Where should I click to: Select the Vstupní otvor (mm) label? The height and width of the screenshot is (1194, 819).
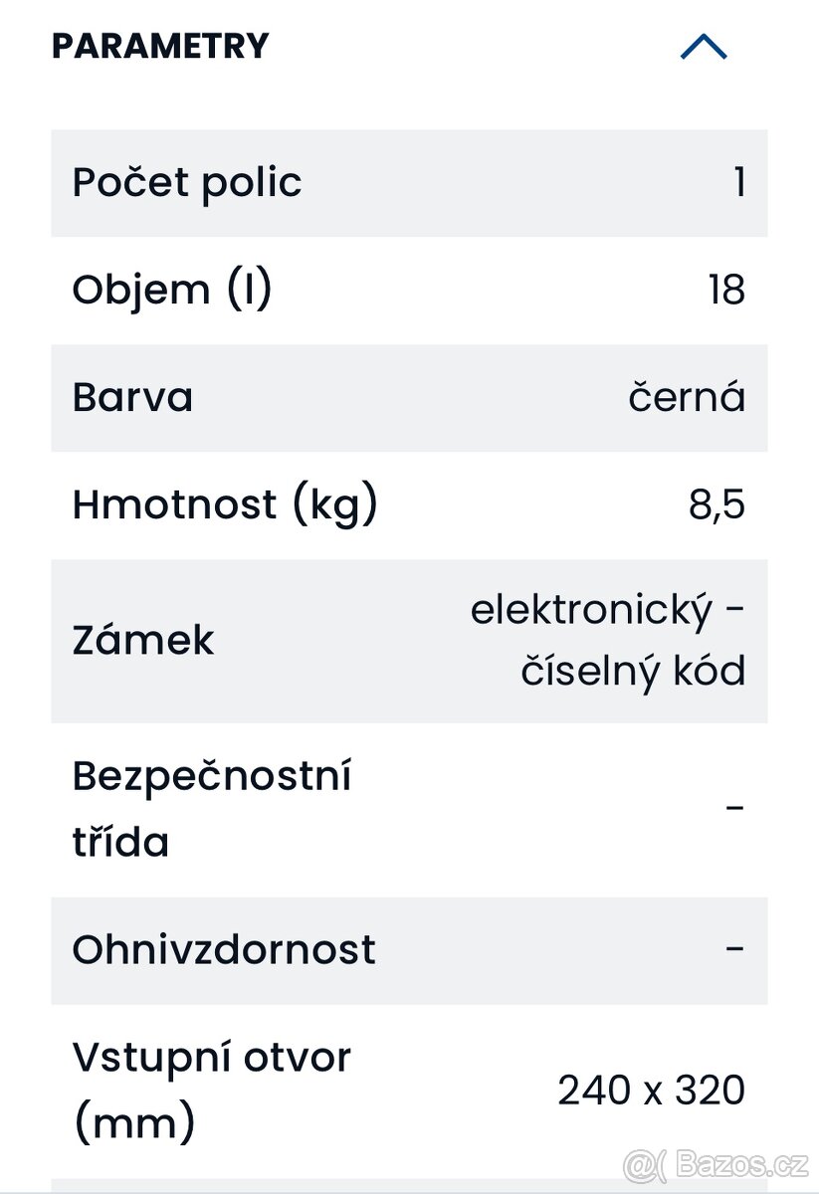pos(211,1090)
